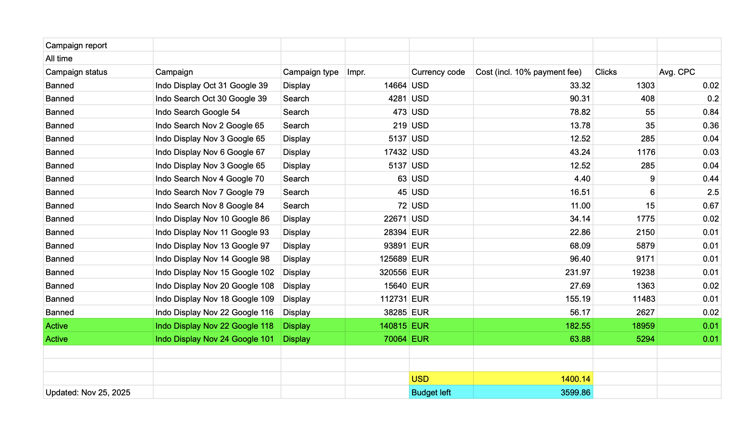
Task: Select cost value 231.97
Action: 533,272
